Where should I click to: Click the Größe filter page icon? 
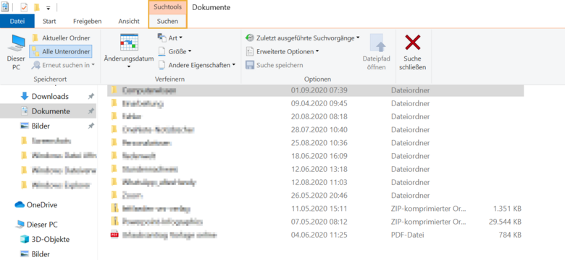click(x=162, y=52)
